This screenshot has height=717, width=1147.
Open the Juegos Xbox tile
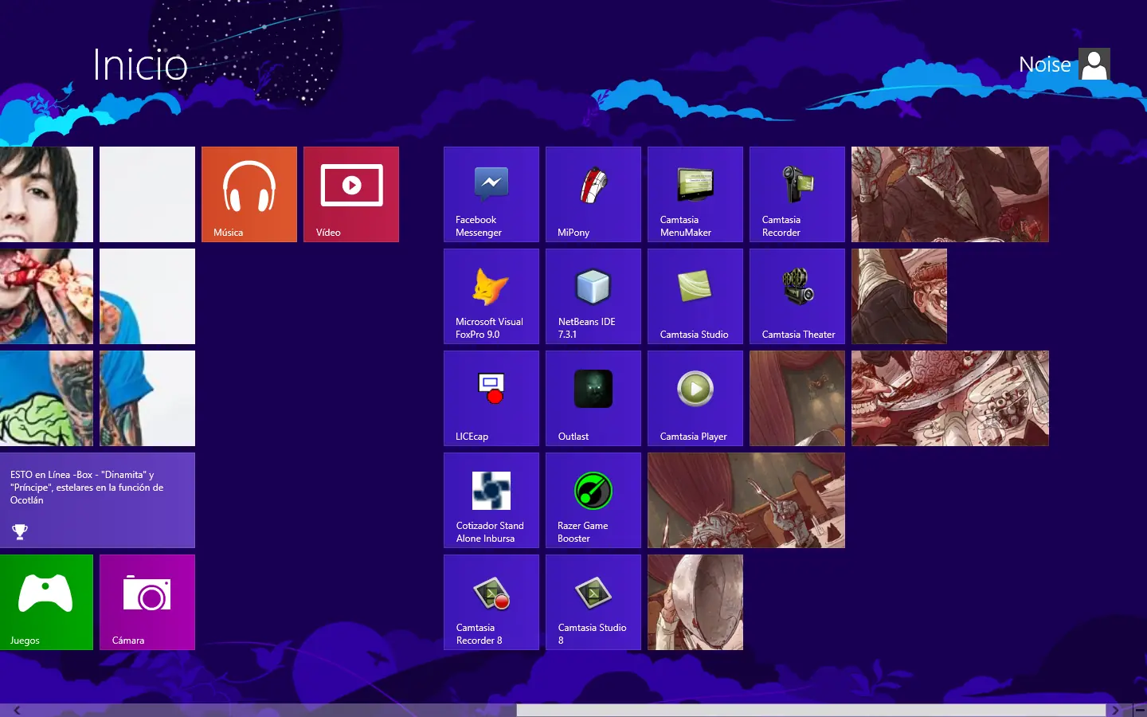[x=46, y=602]
